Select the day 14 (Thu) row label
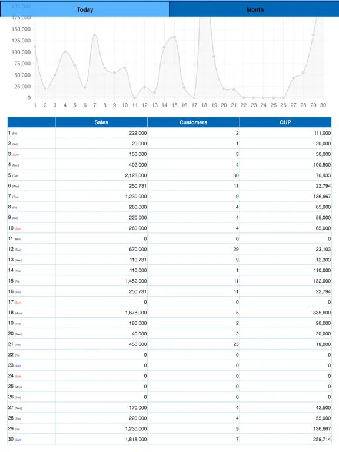This screenshot has height=452, width=339. (15, 270)
